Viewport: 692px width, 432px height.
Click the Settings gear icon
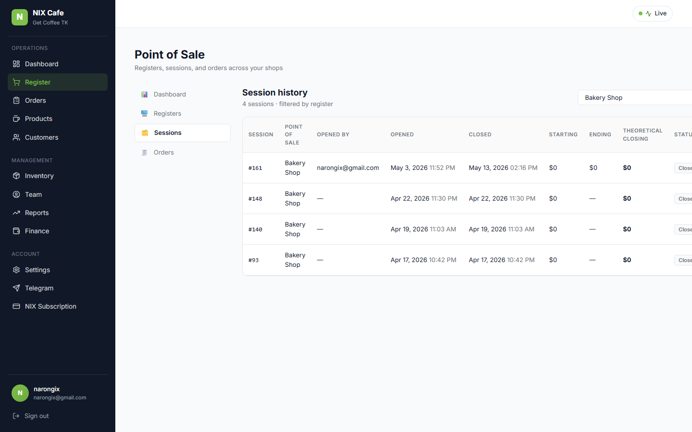pos(16,270)
